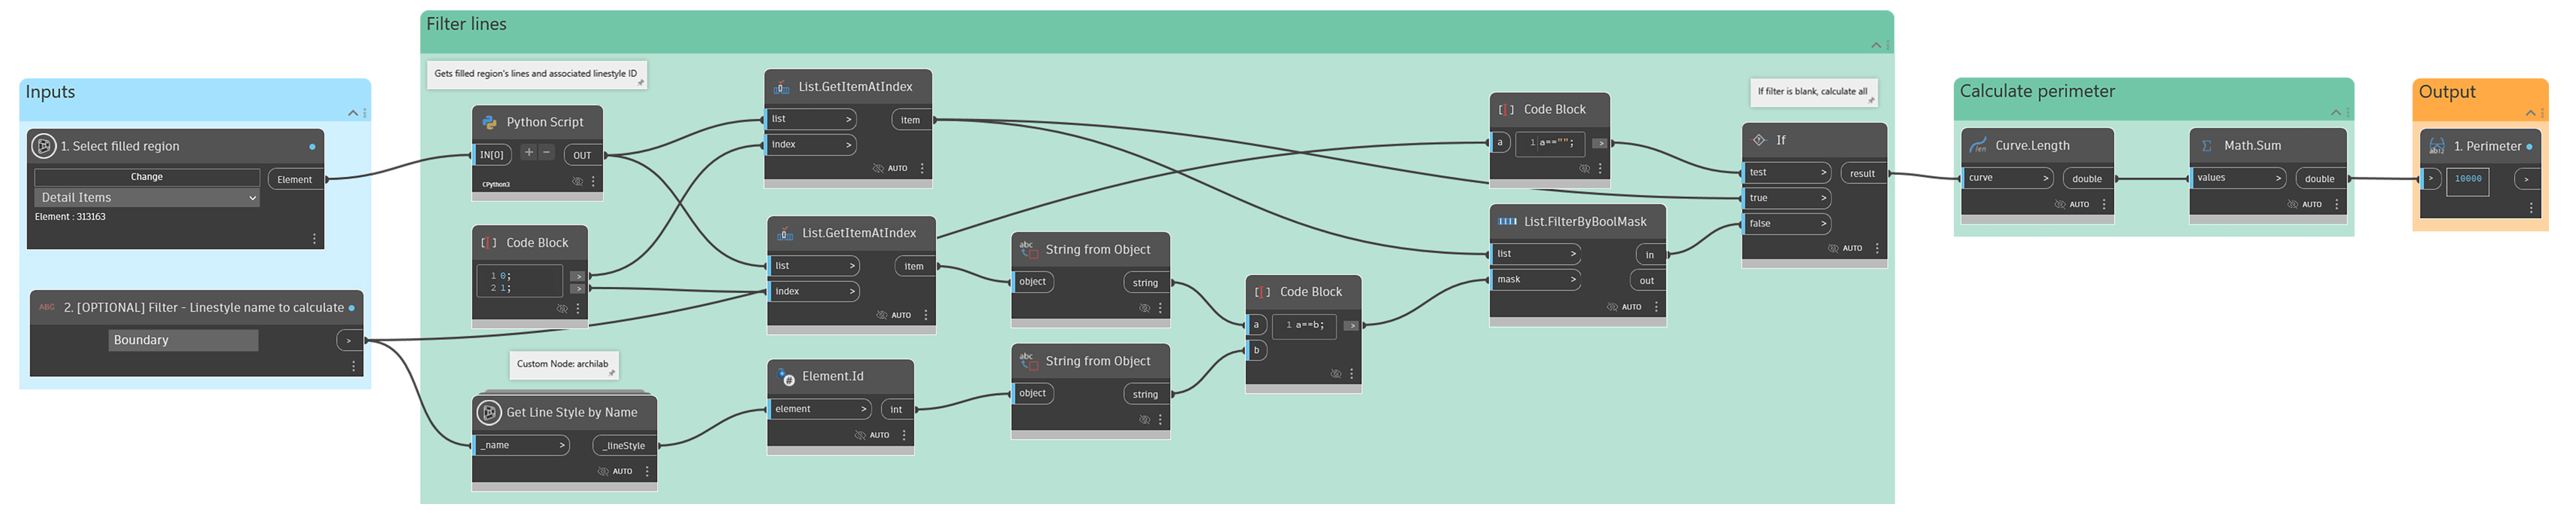Click the List.FilterByBoolMask node icon
This screenshot has height=515, width=2576.
[x=1506, y=222]
